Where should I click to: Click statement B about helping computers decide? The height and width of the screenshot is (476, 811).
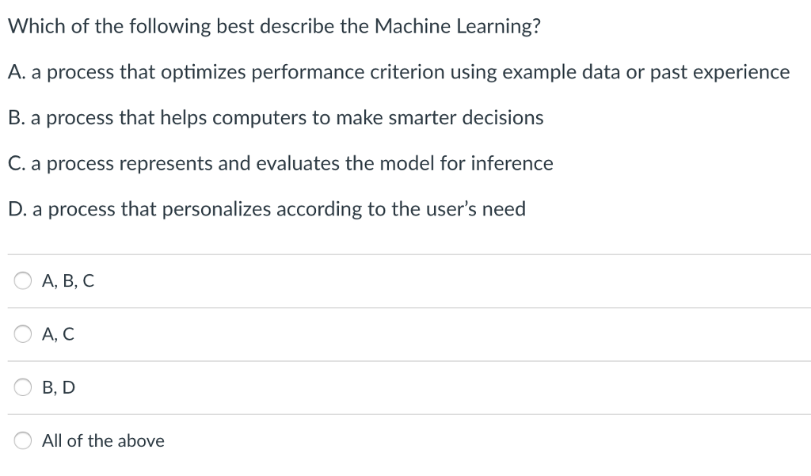point(276,118)
